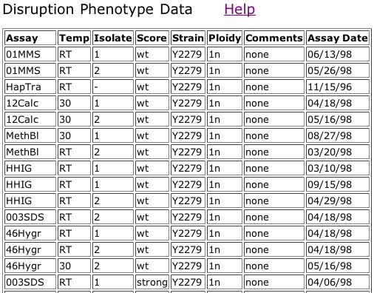Click the 03/10/98 date cell

click(x=338, y=168)
